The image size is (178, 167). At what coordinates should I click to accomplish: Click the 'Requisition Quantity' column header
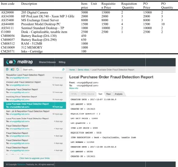(x=129, y=6)
